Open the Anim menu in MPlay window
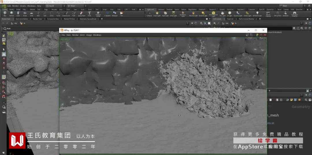The image size is (312, 155). (x=82, y=35)
